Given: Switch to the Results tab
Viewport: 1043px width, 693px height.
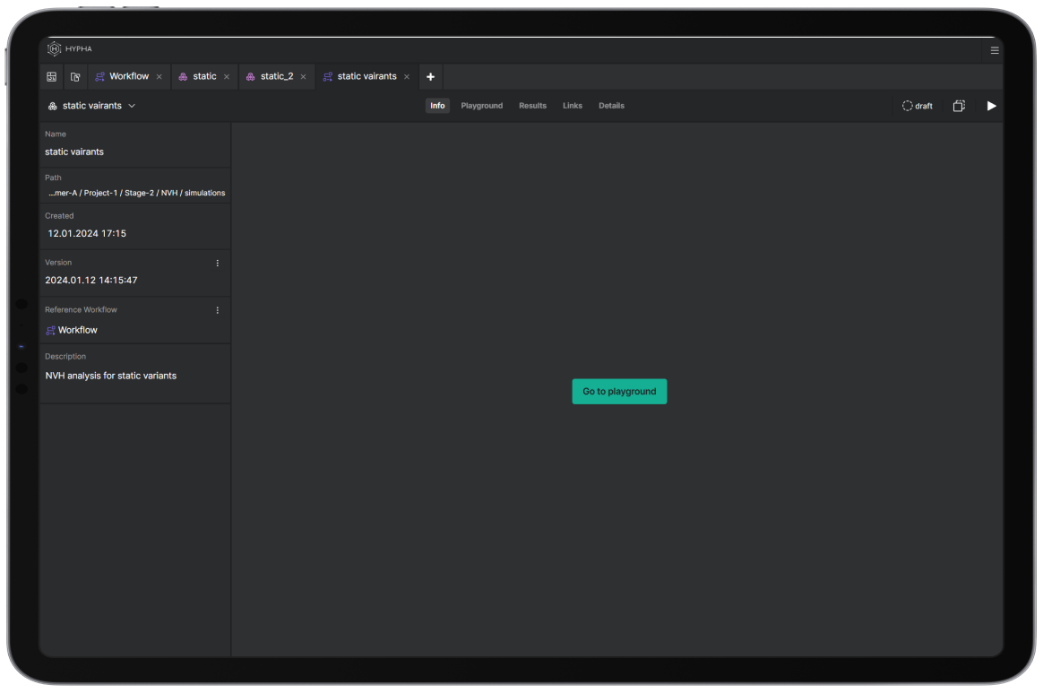Looking at the screenshot, I should pyautogui.click(x=532, y=106).
